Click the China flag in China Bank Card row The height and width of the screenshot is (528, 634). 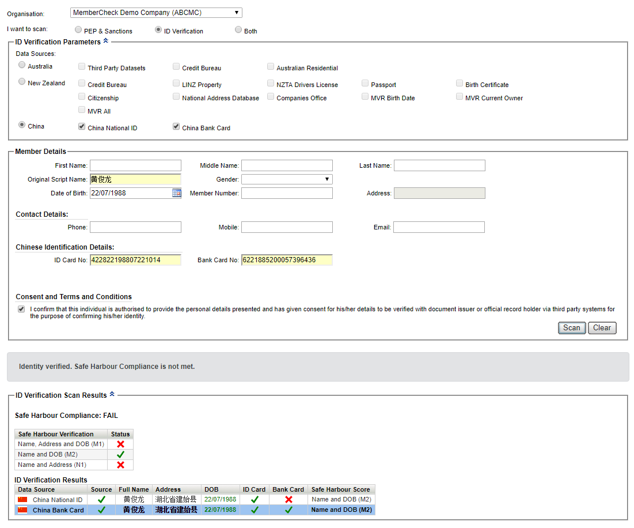point(22,510)
